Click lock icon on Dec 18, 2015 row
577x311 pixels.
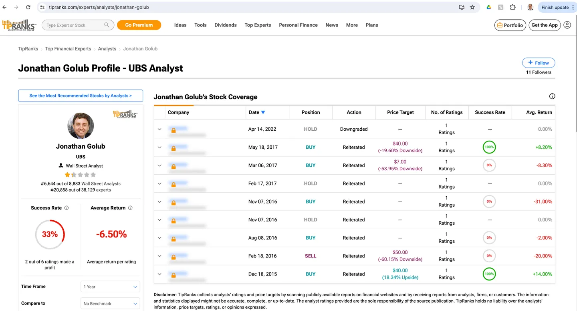174,275
